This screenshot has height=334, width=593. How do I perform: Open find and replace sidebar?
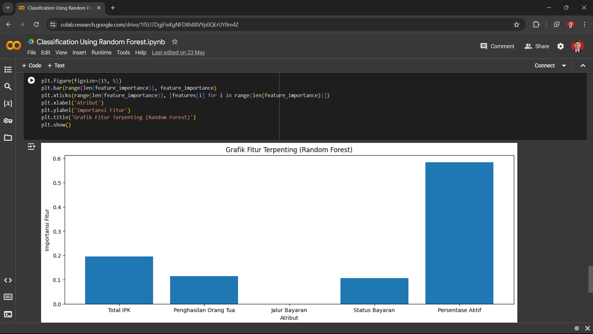coord(8,87)
